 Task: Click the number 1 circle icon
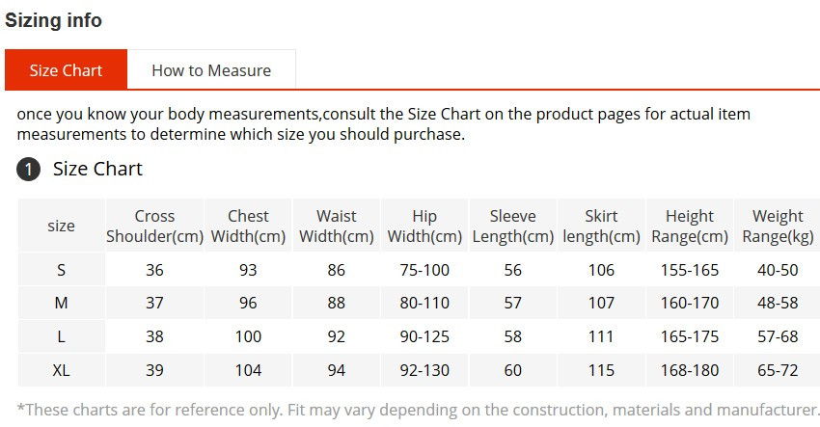click(x=28, y=170)
